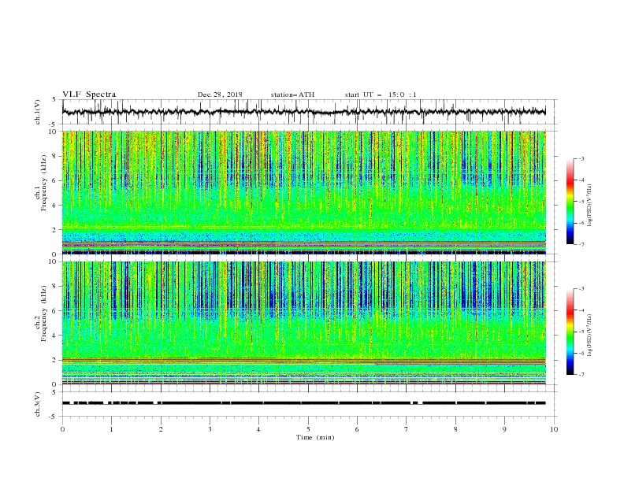Click the "-3" tick on upper colorbar

pyautogui.click(x=581, y=158)
